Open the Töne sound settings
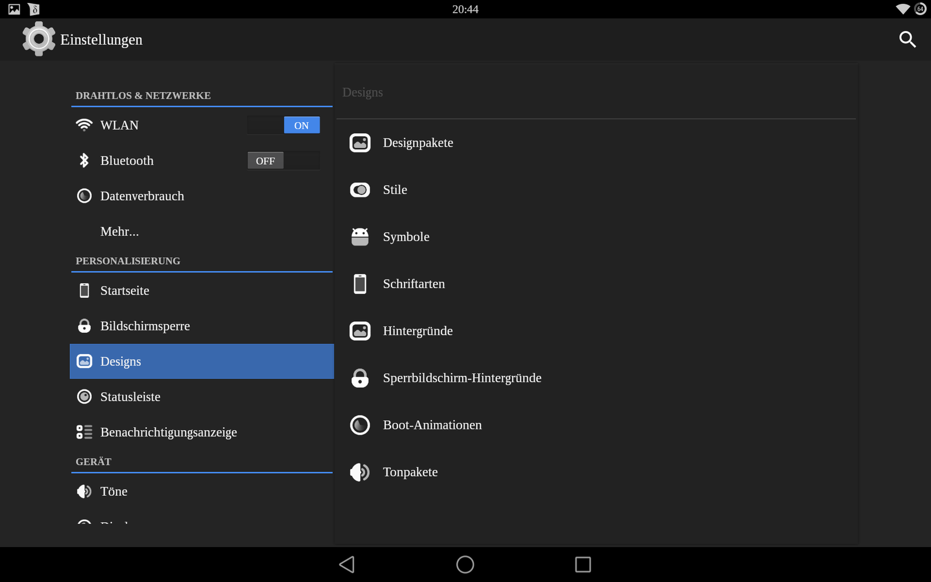This screenshot has height=582, width=931. [x=113, y=491]
